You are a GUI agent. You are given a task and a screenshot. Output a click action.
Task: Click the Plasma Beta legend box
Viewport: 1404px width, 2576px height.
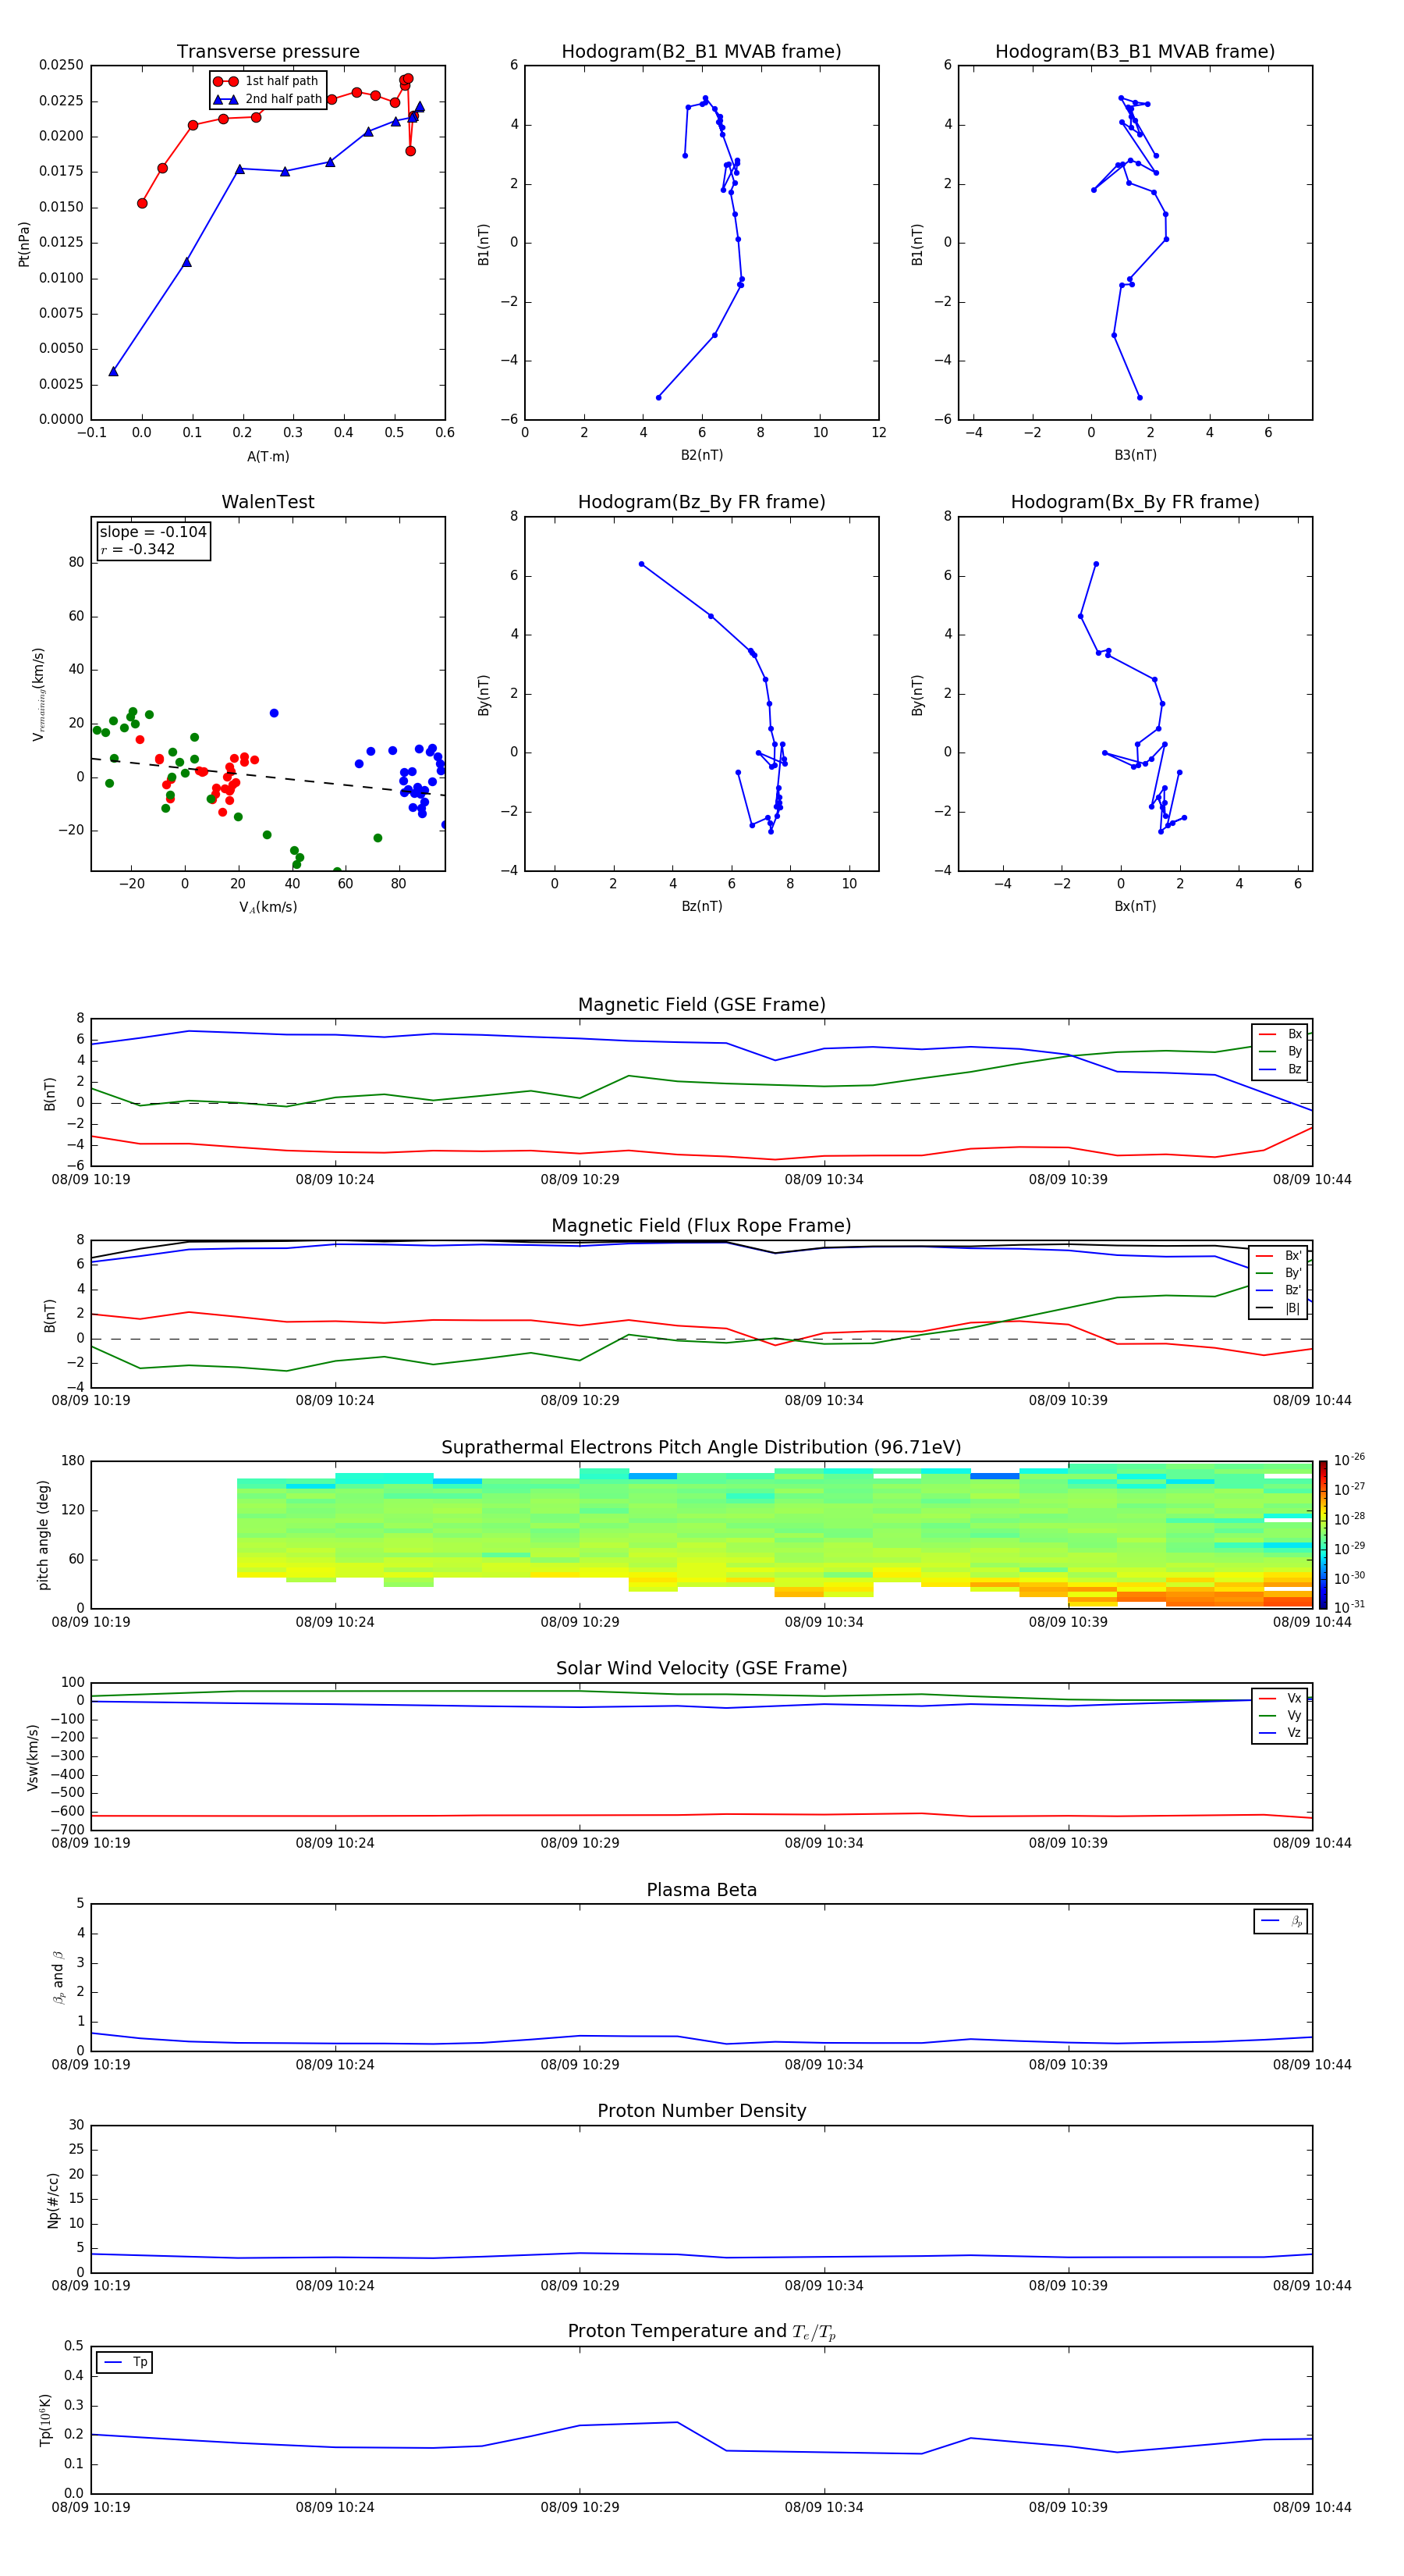click(x=1280, y=1921)
